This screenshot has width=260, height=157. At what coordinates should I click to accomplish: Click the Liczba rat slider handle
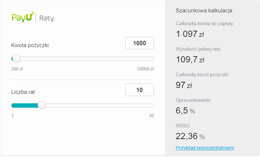tap(42, 105)
